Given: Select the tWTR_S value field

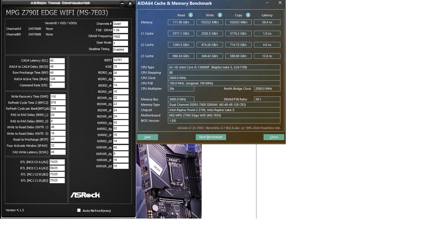Looking at the screenshot, I should 58,133.
